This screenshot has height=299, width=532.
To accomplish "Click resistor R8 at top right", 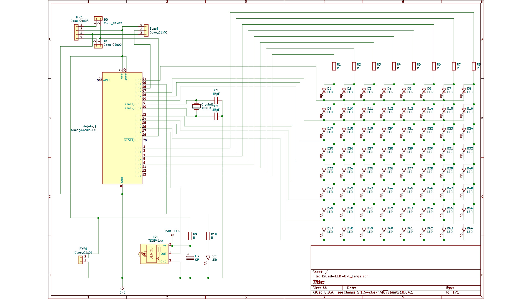I will pos(474,66).
